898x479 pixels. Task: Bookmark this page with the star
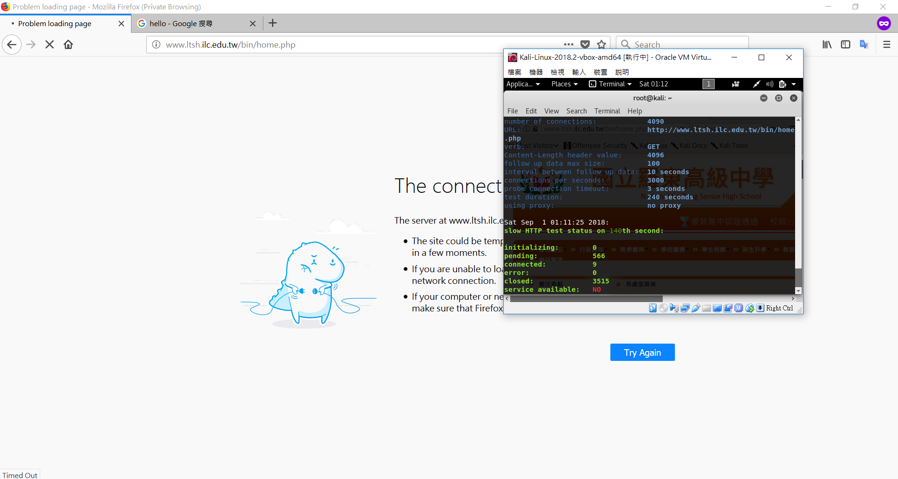tap(601, 44)
